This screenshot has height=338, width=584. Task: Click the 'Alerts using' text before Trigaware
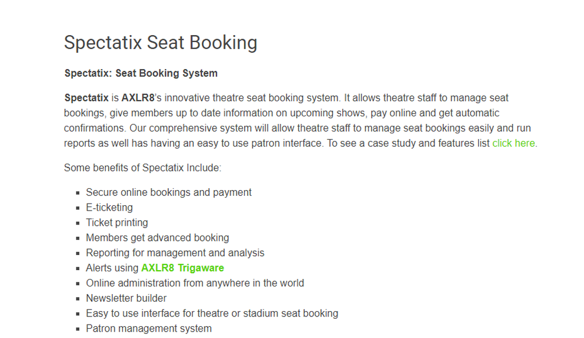(112, 268)
